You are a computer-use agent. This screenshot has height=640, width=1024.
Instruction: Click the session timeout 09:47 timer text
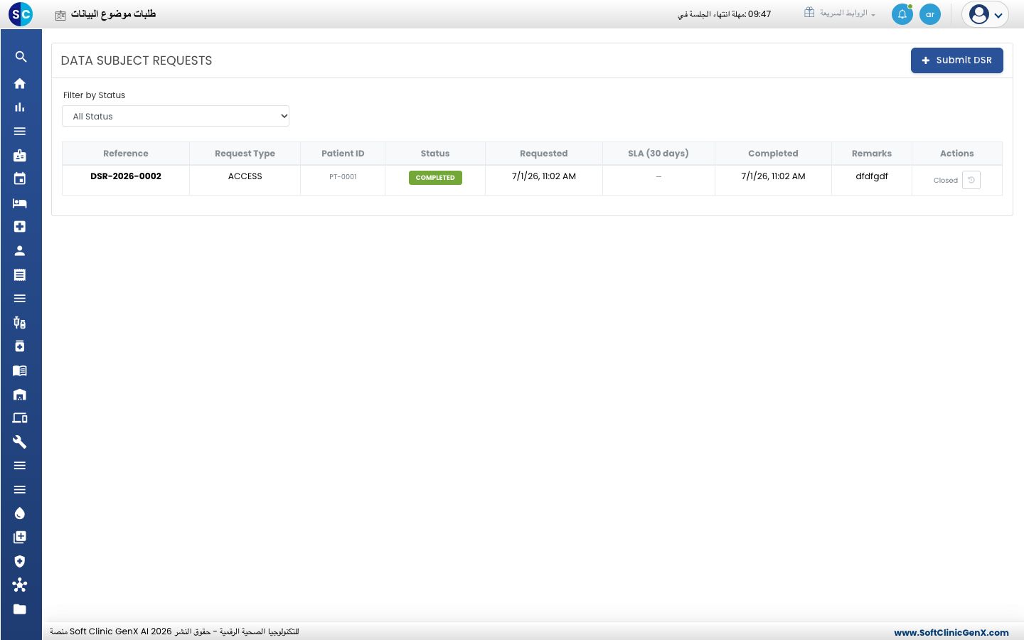[724, 14]
